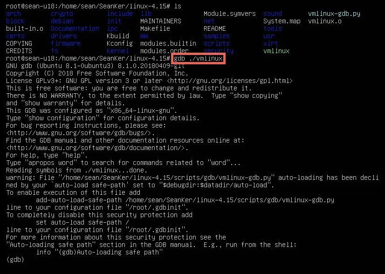The width and height of the screenshot is (385, 274).
Task: Select the green vmlinux executable in the ls listing
Action: click(276, 51)
